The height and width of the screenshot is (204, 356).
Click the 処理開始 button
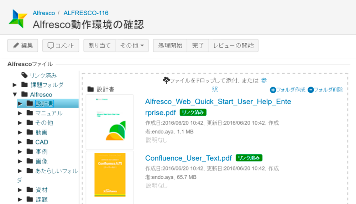[x=170, y=46]
